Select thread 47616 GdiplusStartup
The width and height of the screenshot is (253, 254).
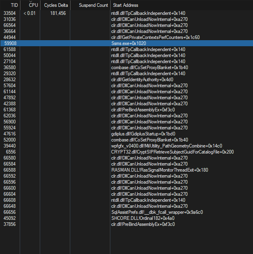click(x=127, y=134)
